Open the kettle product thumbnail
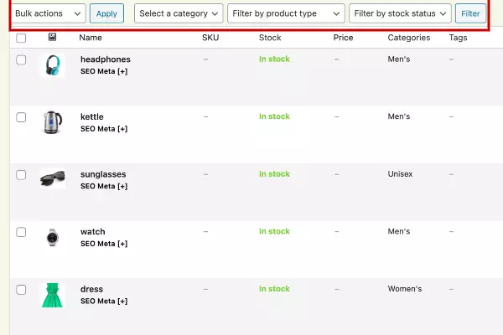 click(x=52, y=122)
